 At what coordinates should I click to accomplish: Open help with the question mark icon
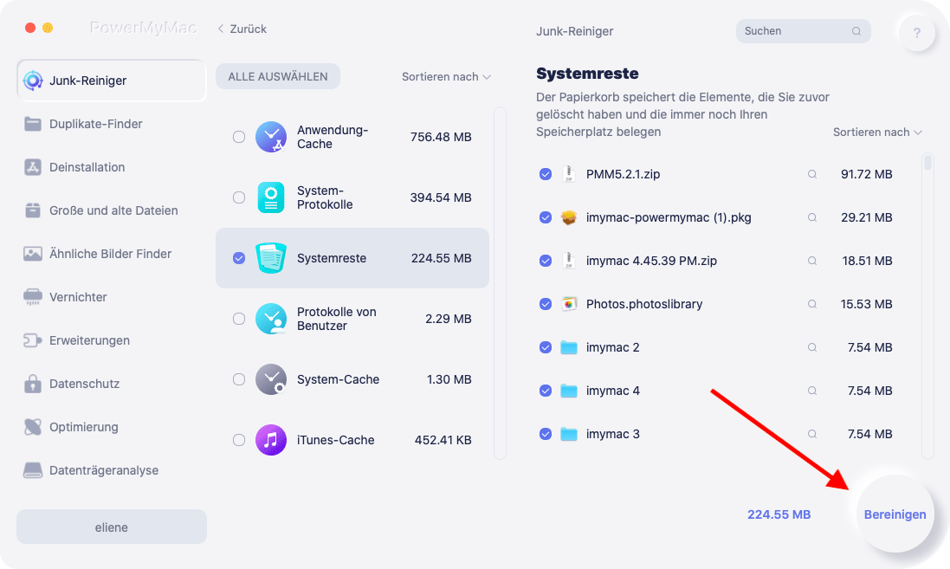point(917,33)
